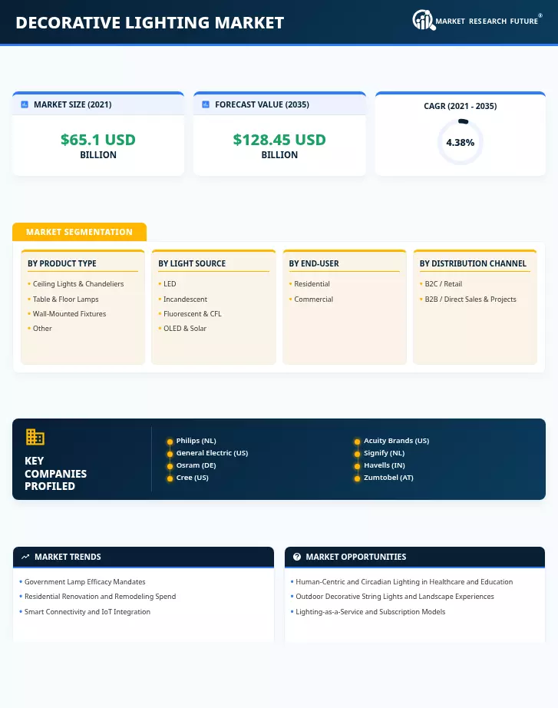
Task: Click the trend line icon beside Market Trends
Action: click(x=25, y=557)
